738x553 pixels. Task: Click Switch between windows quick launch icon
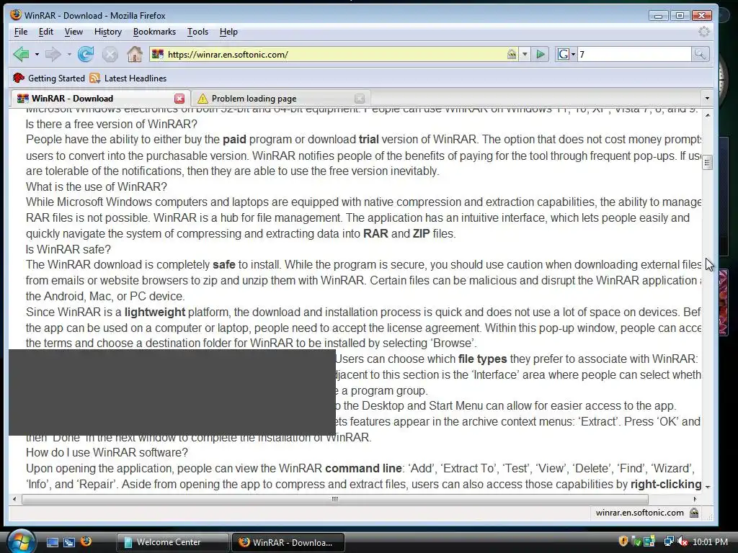(69, 542)
